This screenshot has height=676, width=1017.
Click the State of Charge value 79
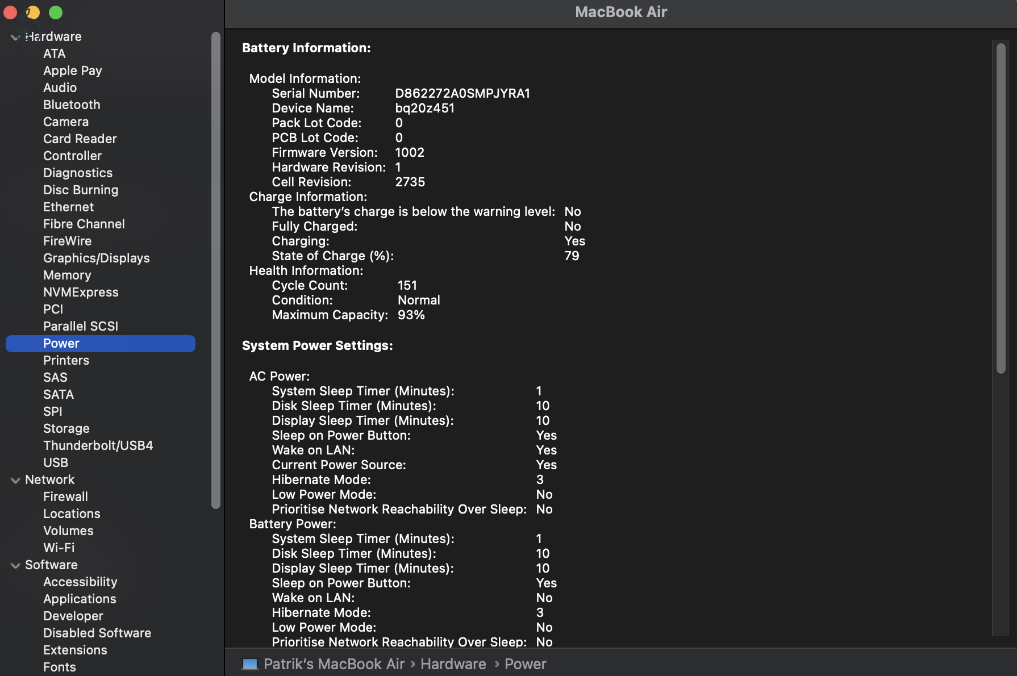click(572, 256)
